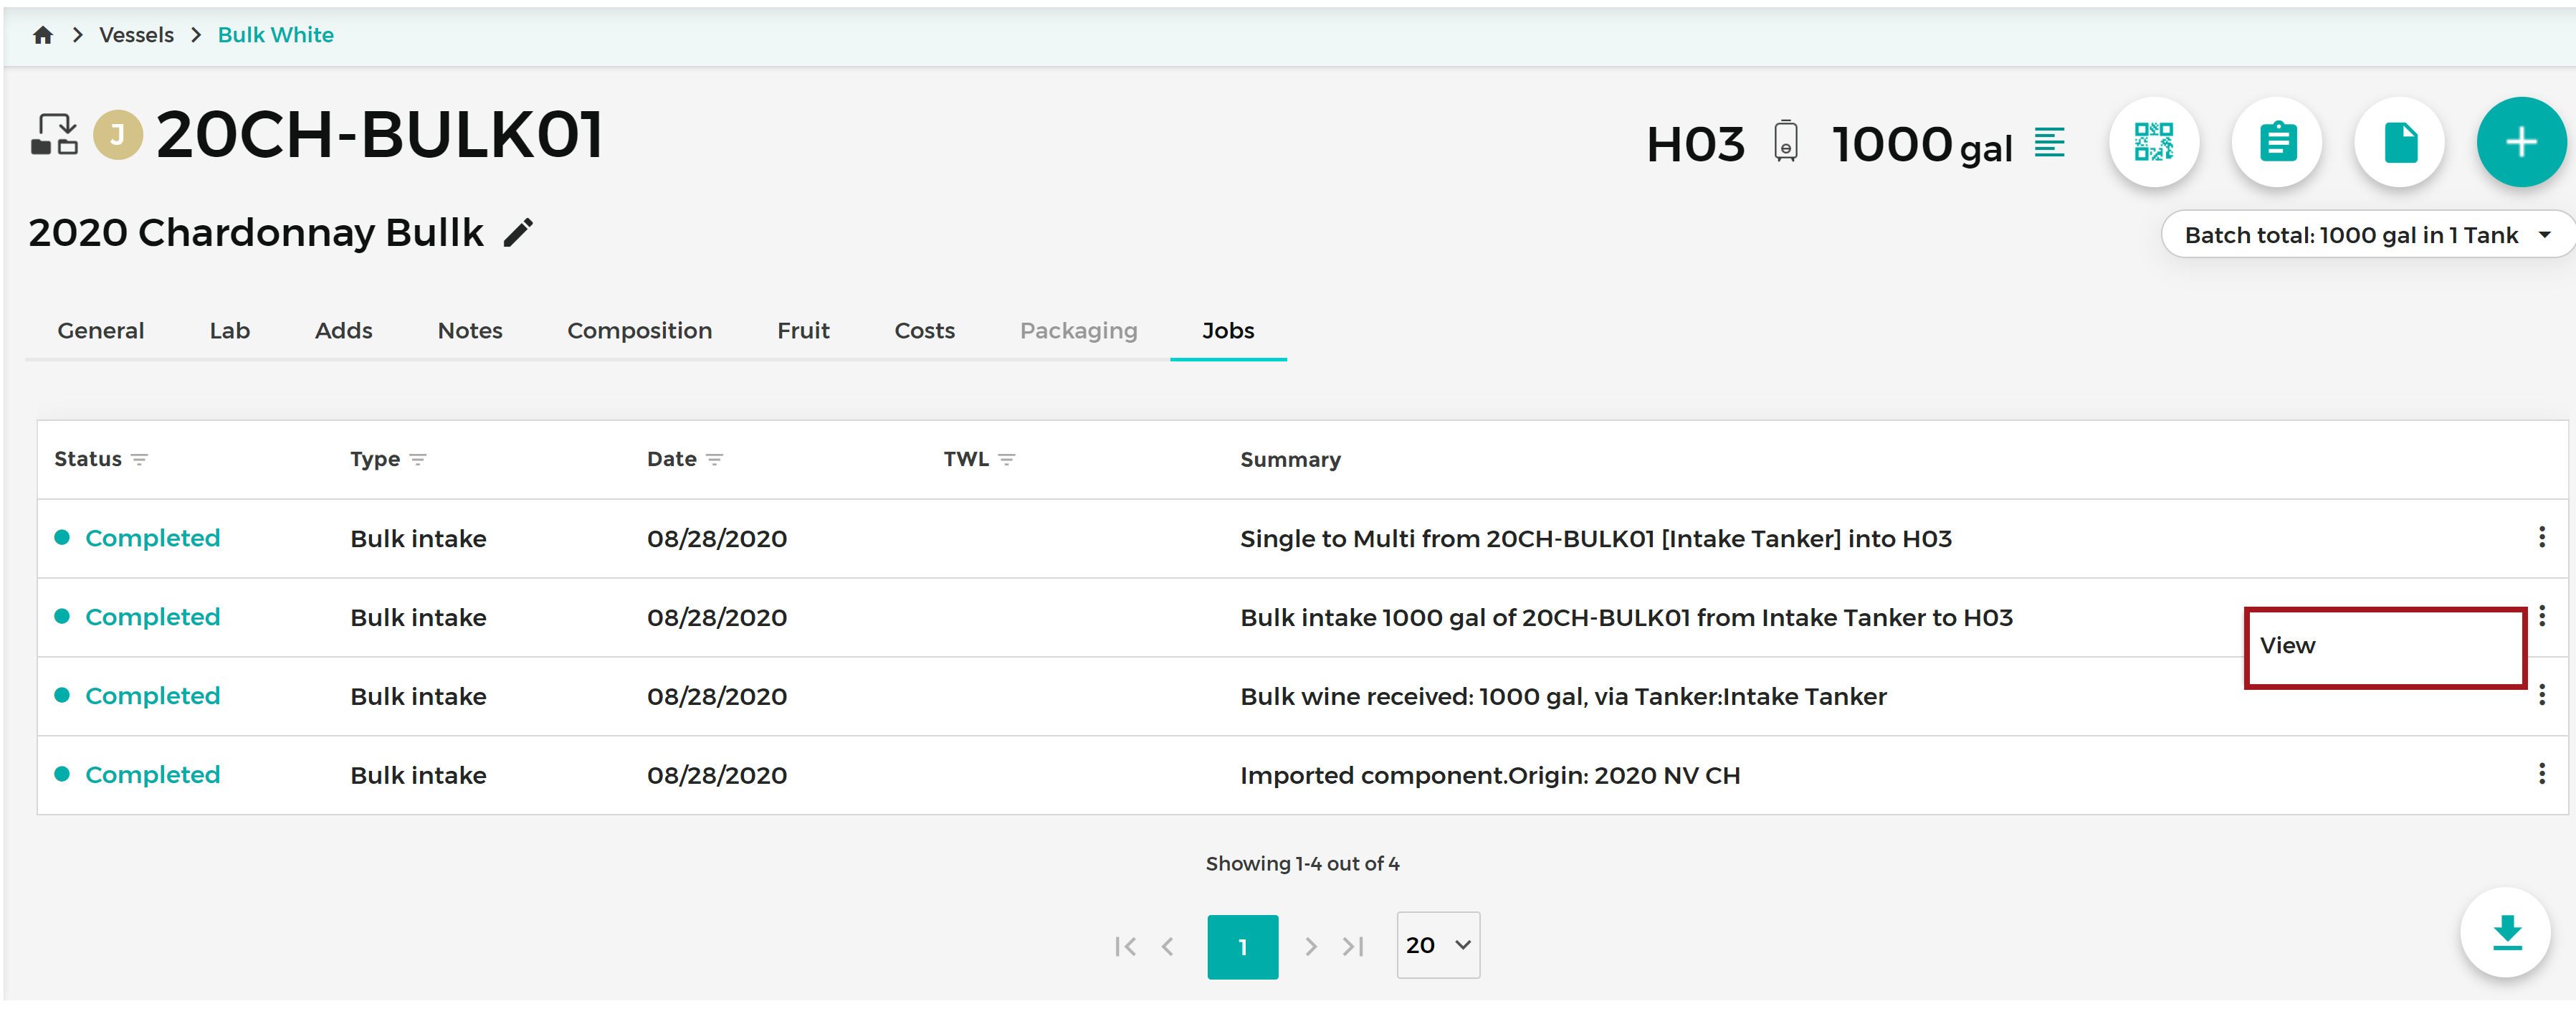The image size is (2576, 1014).
Task: Open the document file button
Action: coord(2399,142)
